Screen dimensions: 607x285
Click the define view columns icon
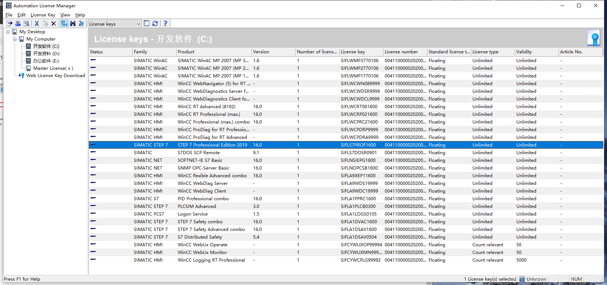coord(146,23)
